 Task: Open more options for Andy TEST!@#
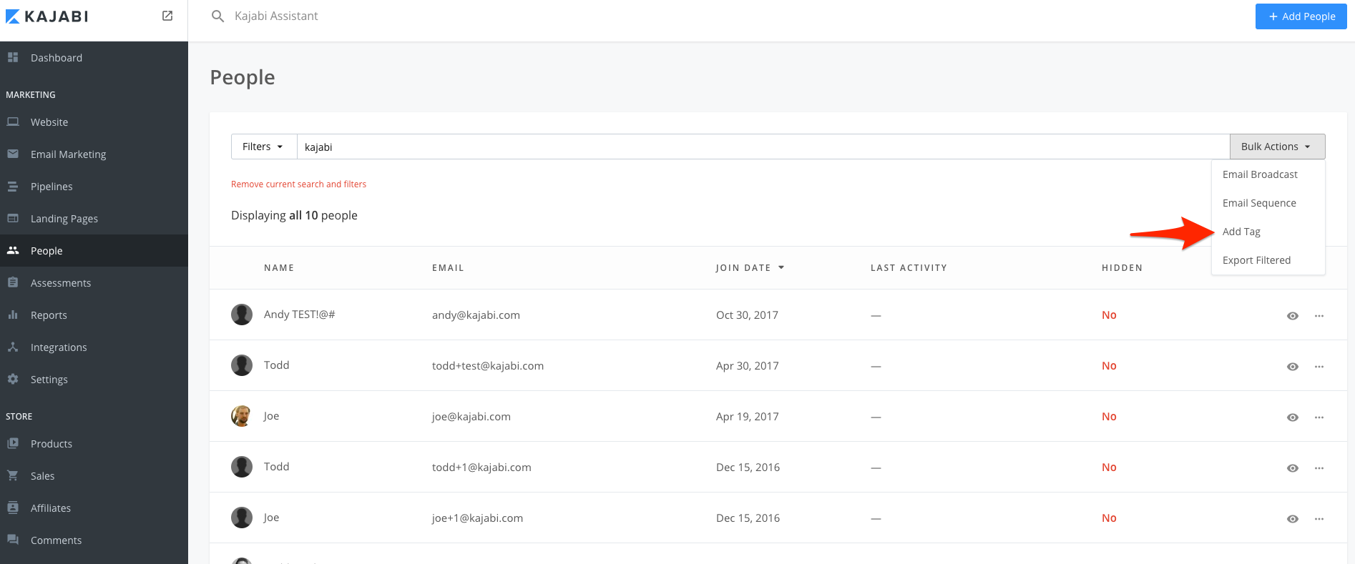[1319, 315]
